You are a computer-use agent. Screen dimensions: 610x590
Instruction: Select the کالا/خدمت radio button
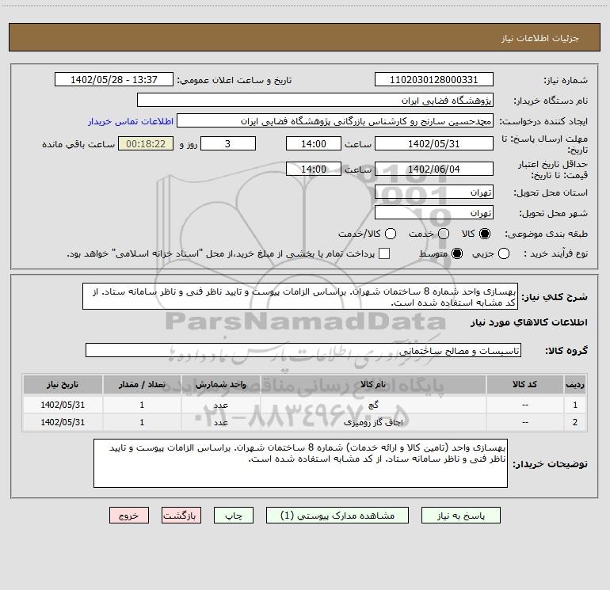pos(391,234)
